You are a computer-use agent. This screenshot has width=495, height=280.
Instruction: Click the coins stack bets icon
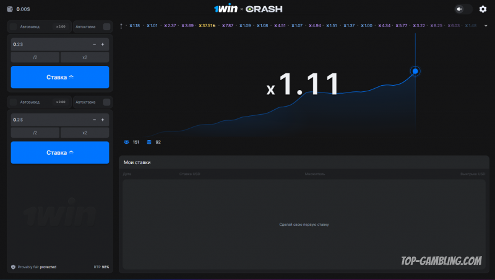click(x=148, y=142)
